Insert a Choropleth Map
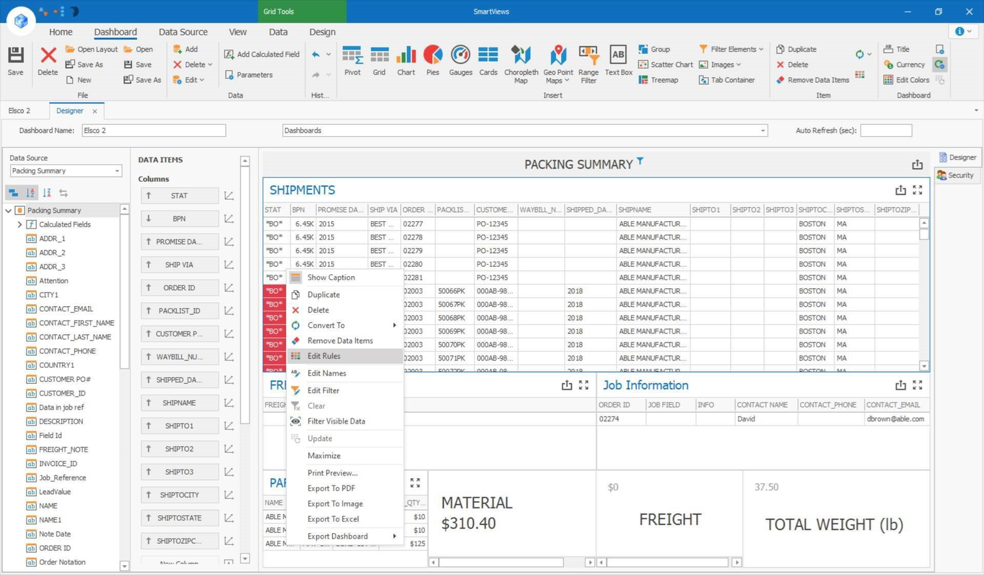 (x=521, y=63)
